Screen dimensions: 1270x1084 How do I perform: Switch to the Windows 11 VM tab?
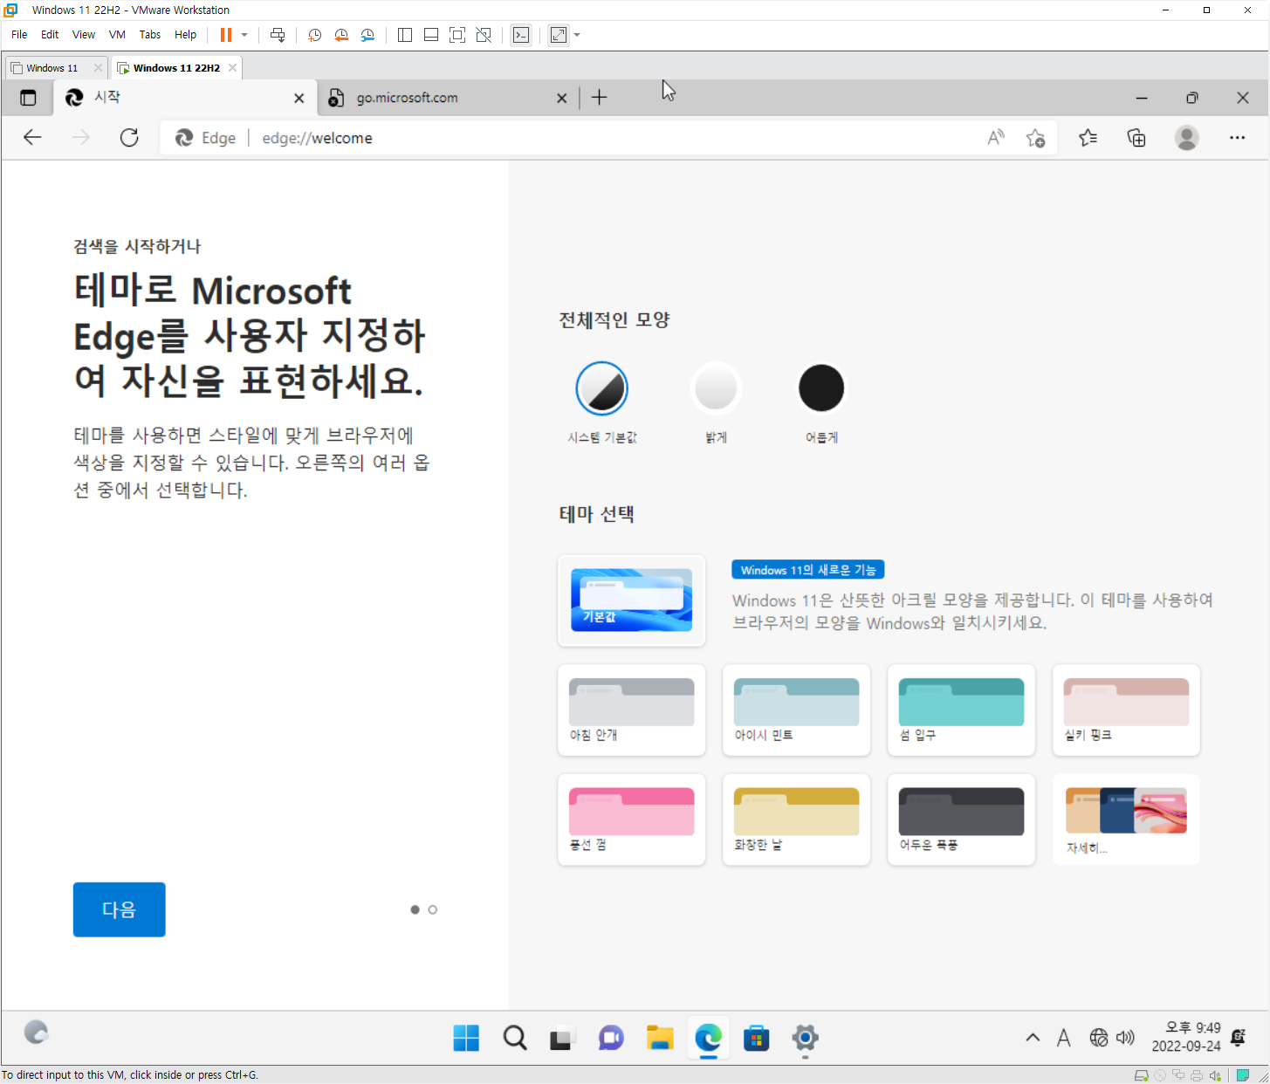click(51, 68)
